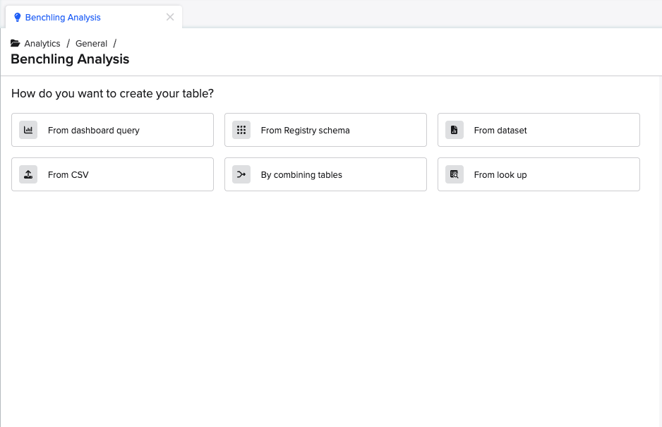The height and width of the screenshot is (427, 662).
Task: Click the open folder icon in breadcrumb
Action: pos(16,44)
